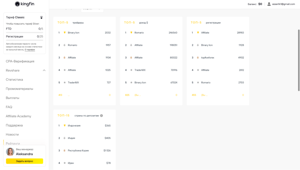Click the kingfin logo
Image resolution: width=300 pixels, height=170 pixels.
pyautogui.click(x=25, y=4)
